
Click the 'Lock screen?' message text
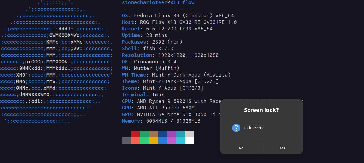point(254,128)
